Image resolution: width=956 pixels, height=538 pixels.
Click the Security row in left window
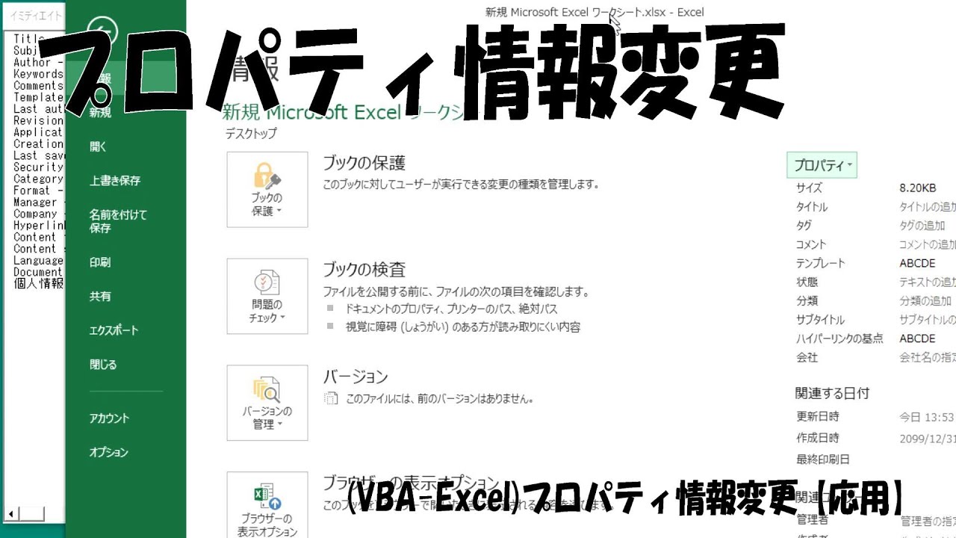tap(38, 167)
